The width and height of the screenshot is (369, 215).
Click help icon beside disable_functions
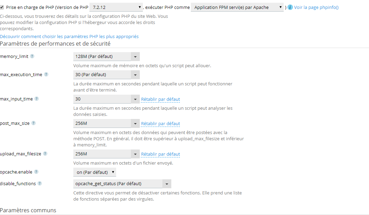[40, 183]
